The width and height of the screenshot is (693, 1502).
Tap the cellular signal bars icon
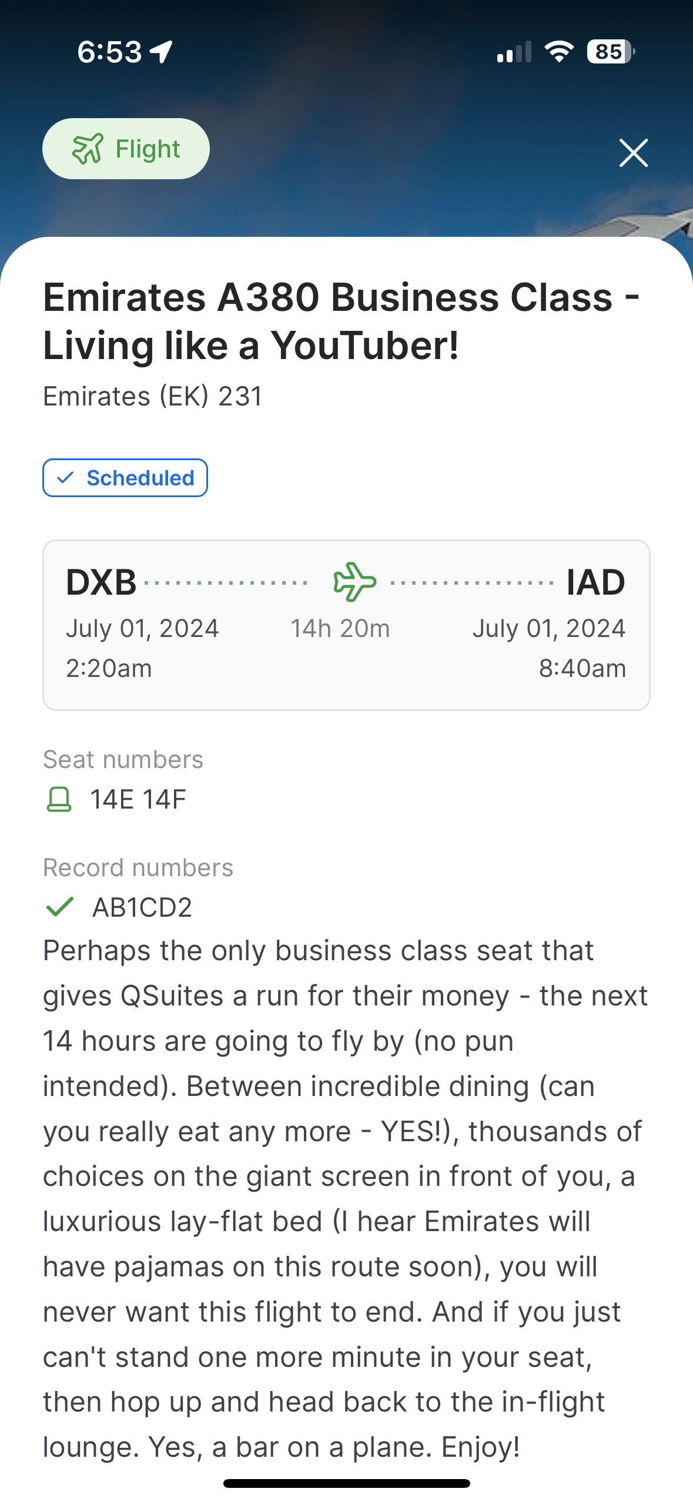(514, 52)
